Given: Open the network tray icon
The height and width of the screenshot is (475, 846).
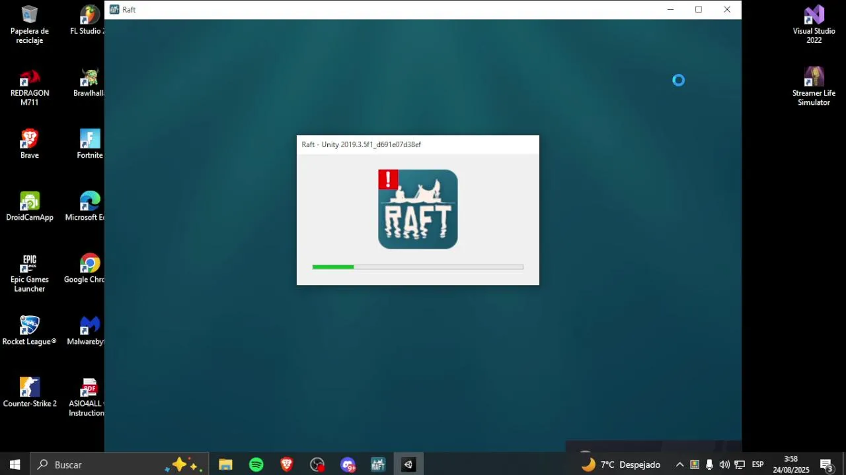Looking at the screenshot, I should pos(740,464).
